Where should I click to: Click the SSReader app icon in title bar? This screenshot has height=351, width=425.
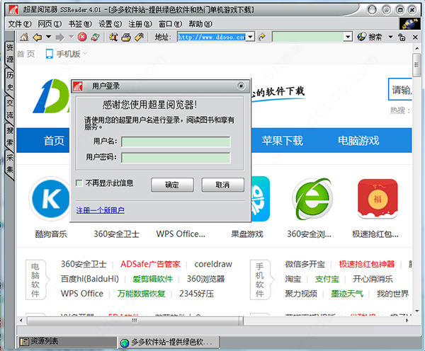click(x=13, y=10)
